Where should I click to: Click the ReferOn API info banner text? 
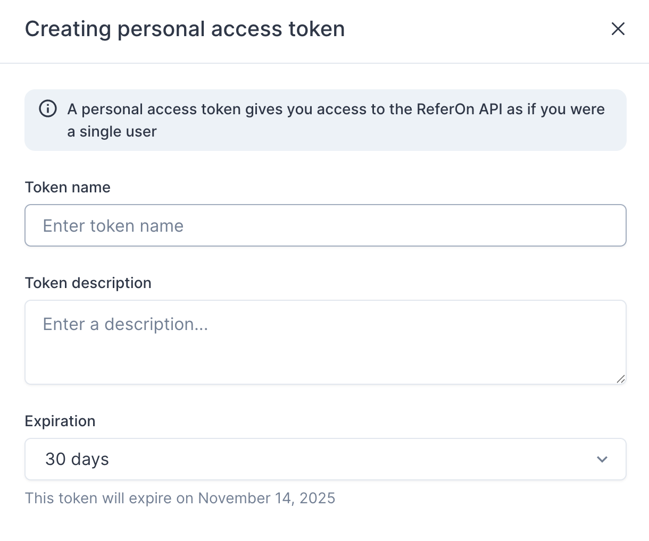pos(336,120)
